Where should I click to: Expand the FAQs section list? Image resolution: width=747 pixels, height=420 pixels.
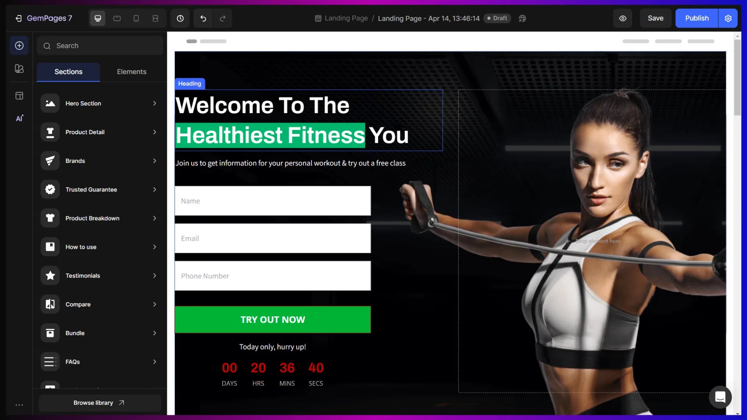[x=154, y=362]
